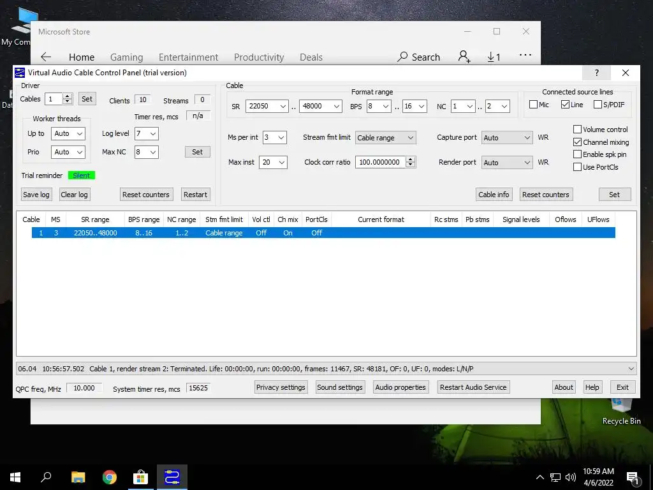
Task: Click Restart Audio Service button
Action: tap(473, 387)
